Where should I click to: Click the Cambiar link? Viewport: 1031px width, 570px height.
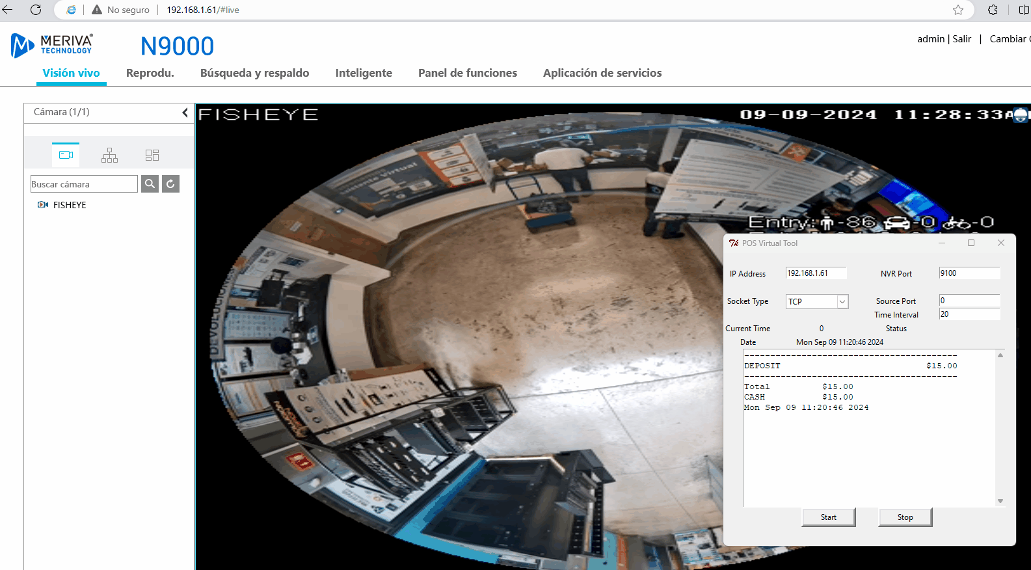coord(1010,39)
